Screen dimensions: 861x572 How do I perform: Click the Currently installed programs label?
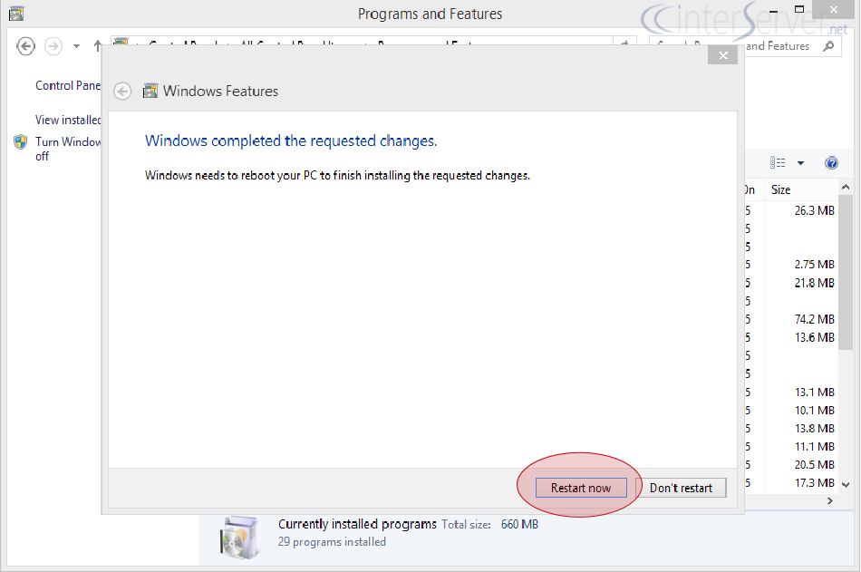(357, 524)
